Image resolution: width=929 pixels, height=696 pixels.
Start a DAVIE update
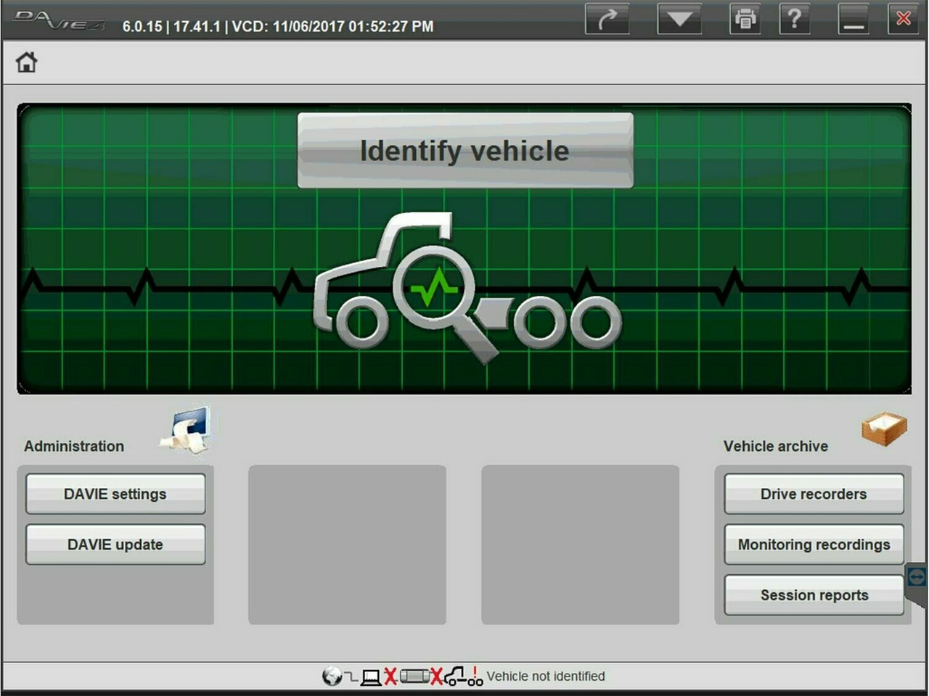point(115,544)
